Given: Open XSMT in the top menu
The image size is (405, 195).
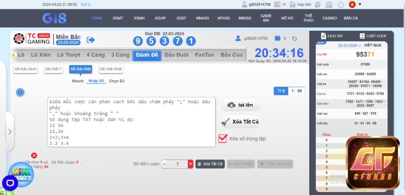Looking at the screenshot, I should click(118, 18).
